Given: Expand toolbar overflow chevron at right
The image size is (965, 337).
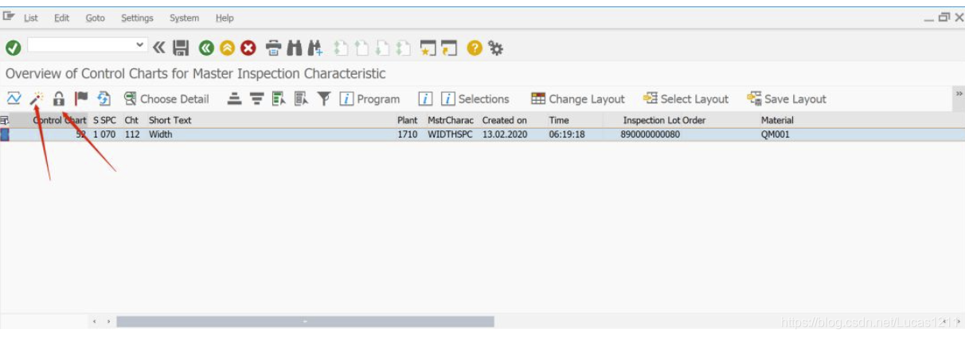Looking at the screenshot, I should point(959,94).
